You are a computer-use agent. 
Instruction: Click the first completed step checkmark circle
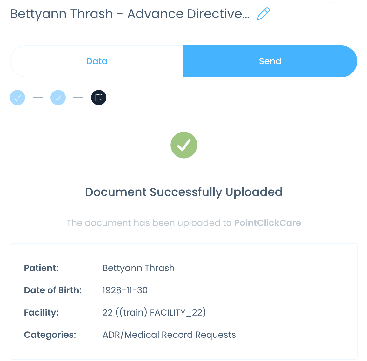(x=17, y=98)
